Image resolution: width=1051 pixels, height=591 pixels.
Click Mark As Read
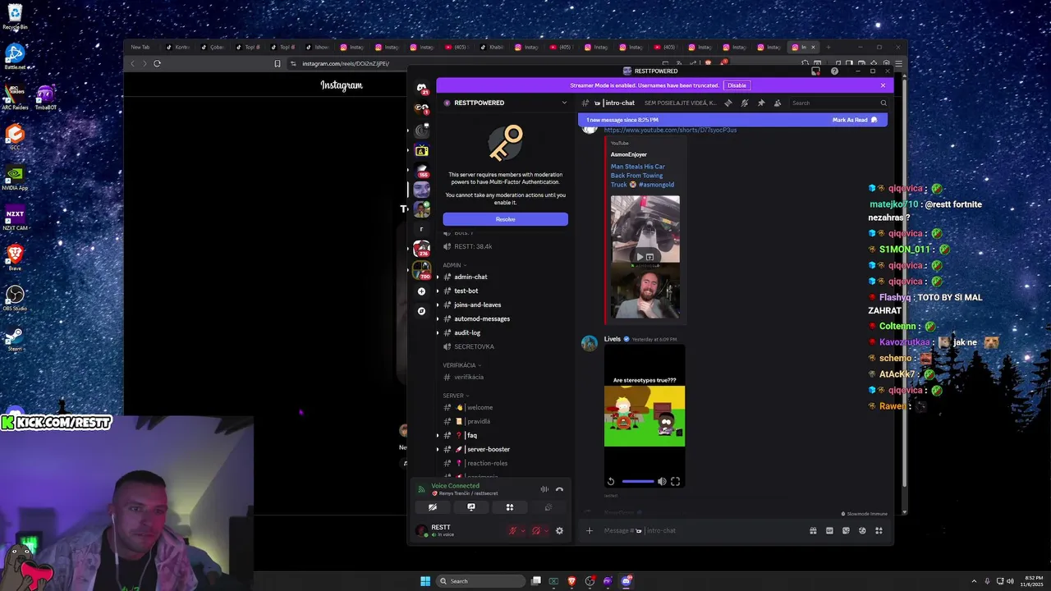[855, 120]
